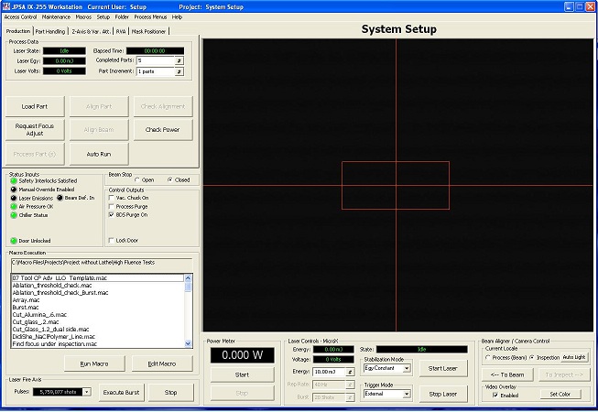Select the Production tab
Image resolution: width=598 pixels, height=412 pixels.
point(18,31)
